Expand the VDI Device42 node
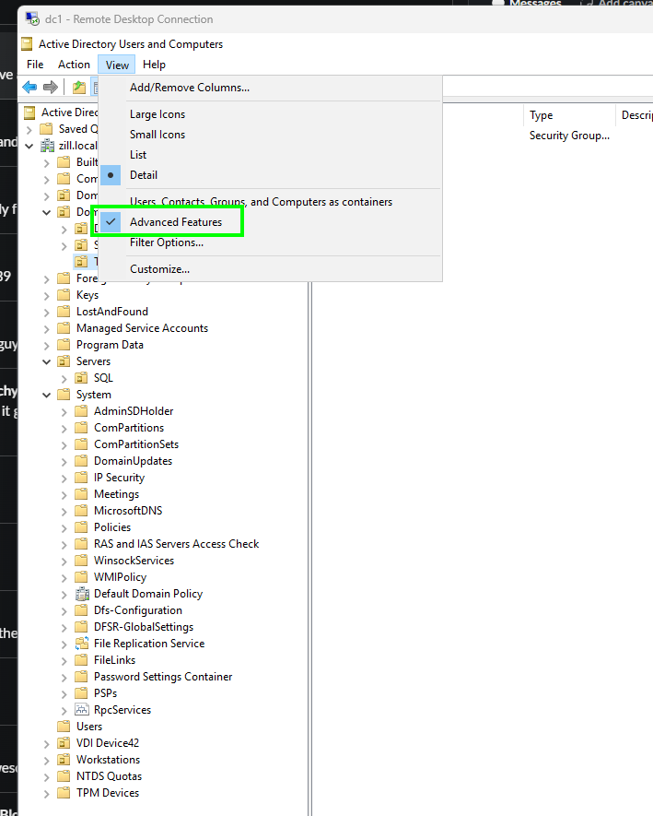653x816 pixels. [x=47, y=743]
